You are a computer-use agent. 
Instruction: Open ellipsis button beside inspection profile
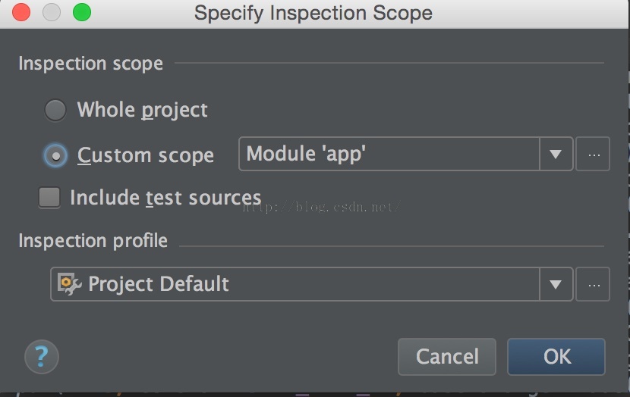[x=593, y=284]
